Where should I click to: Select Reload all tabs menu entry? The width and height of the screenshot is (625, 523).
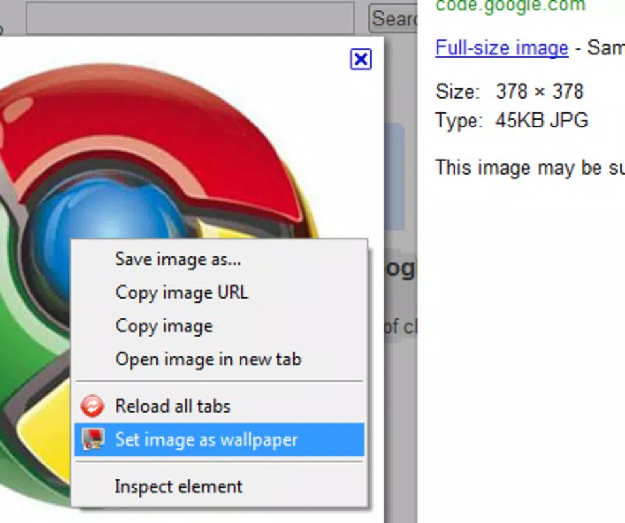(219, 406)
